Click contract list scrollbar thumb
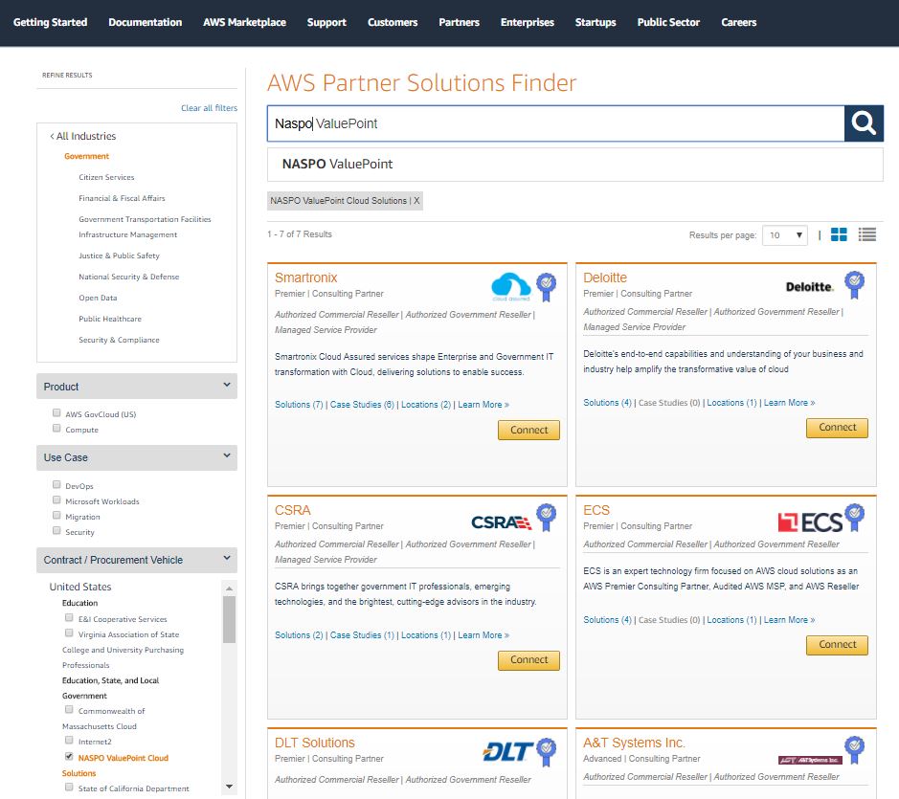The image size is (899, 799). 229,620
